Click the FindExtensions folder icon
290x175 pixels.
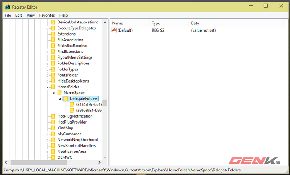pyautogui.click(x=53, y=52)
